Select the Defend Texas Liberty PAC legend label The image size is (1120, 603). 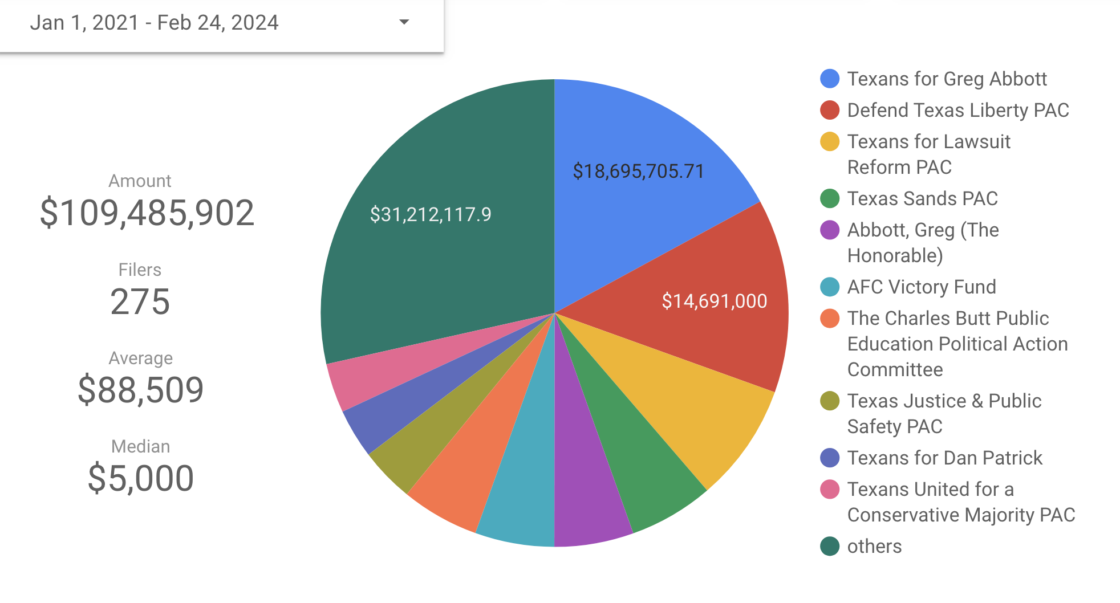[958, 110]
